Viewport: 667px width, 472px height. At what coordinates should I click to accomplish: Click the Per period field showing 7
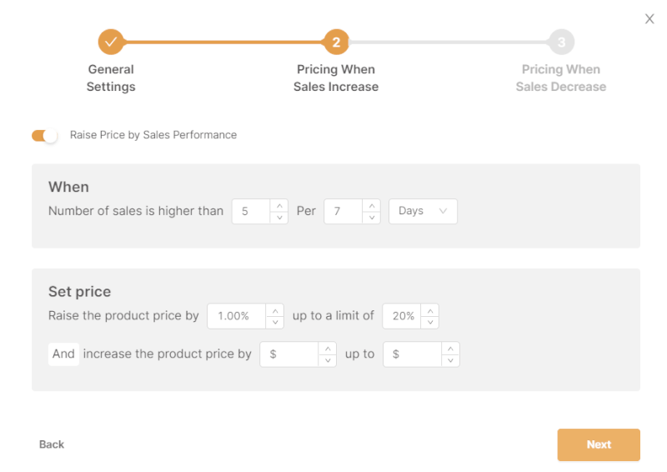344,211
